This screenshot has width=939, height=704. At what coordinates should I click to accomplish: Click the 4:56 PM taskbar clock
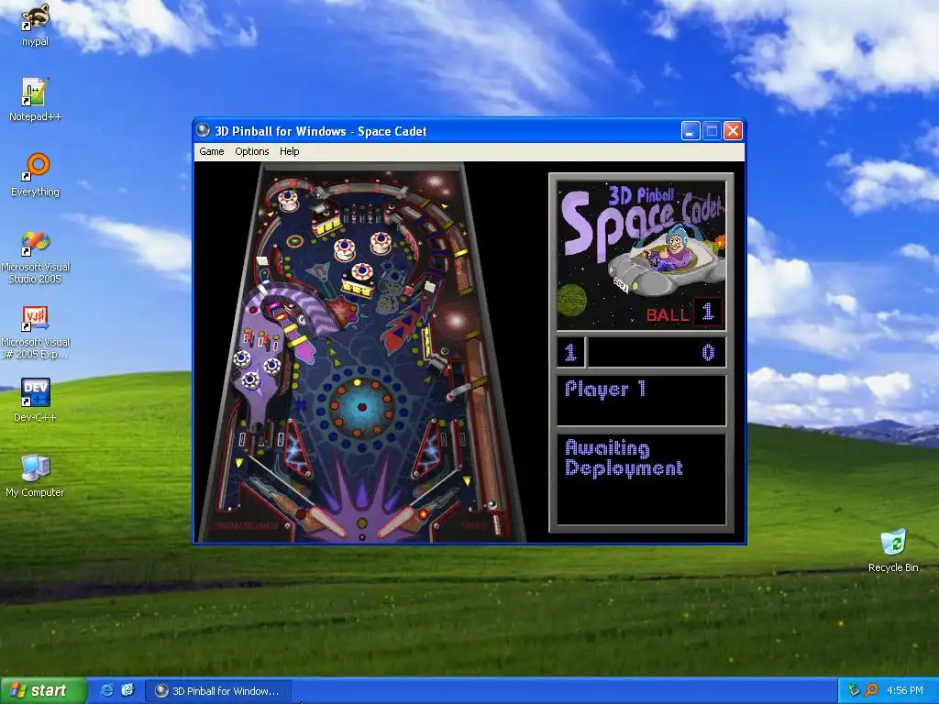click(905, 690)
